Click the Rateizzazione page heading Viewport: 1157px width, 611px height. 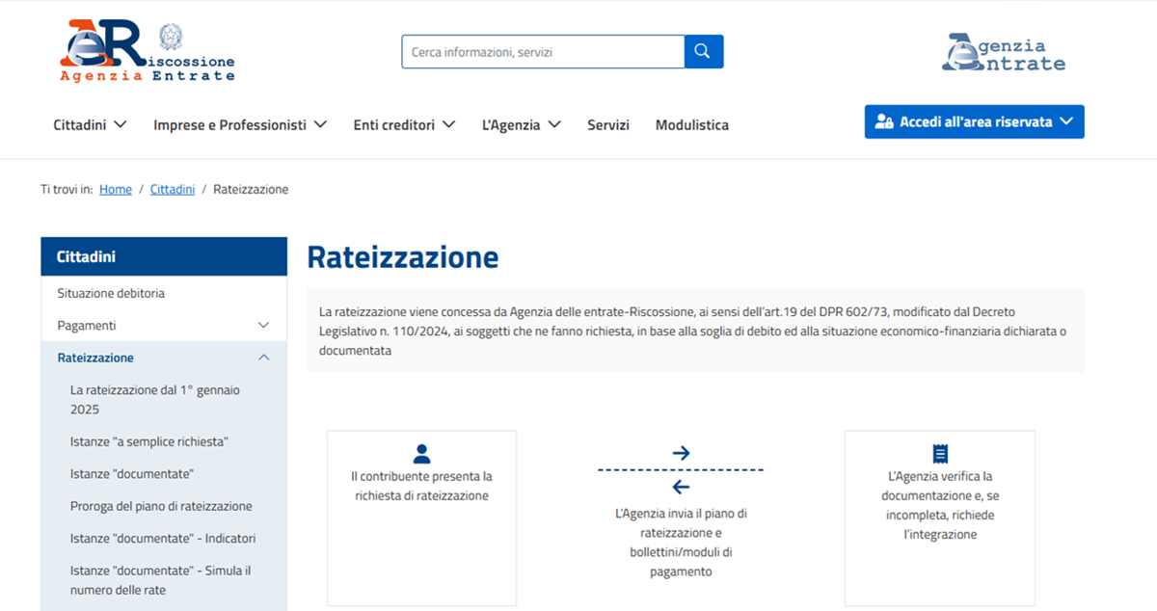(x=403, y=257)
